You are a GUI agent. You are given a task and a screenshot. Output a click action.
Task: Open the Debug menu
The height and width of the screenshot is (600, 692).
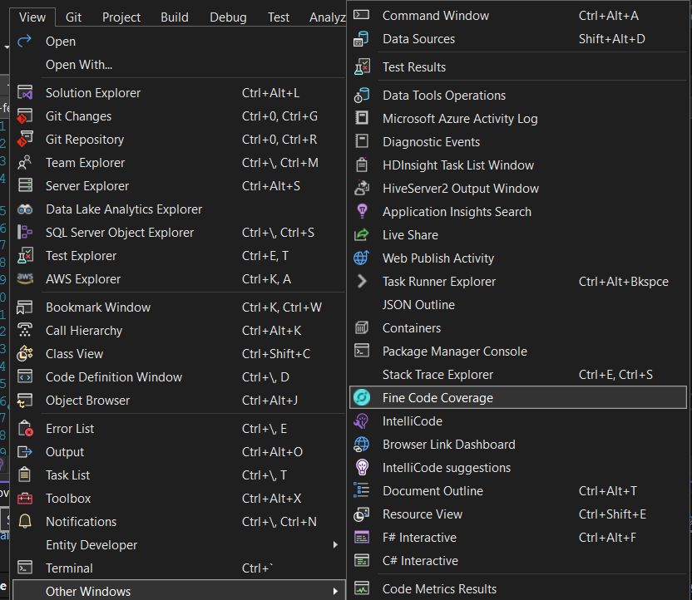coord(228,17)
